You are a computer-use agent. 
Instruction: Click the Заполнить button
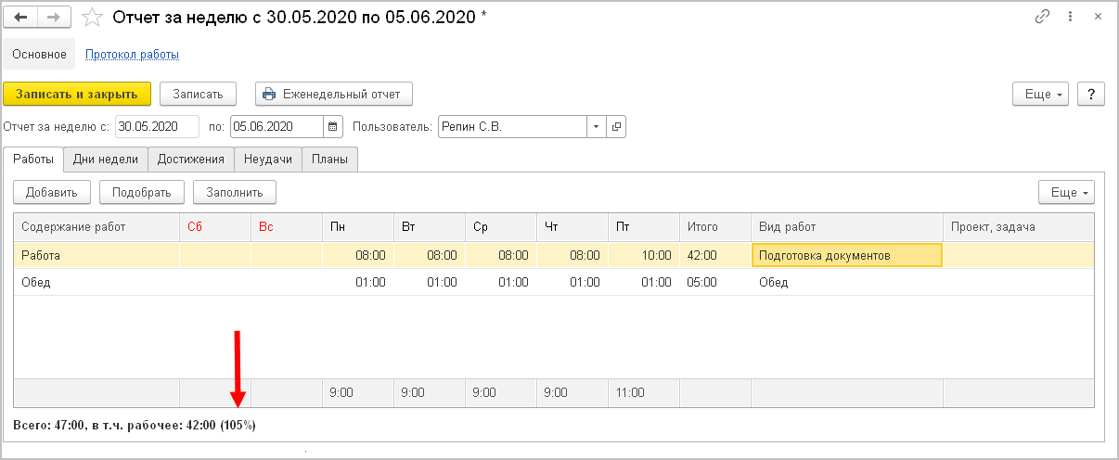pyautogui.click(x=235, y=192)
